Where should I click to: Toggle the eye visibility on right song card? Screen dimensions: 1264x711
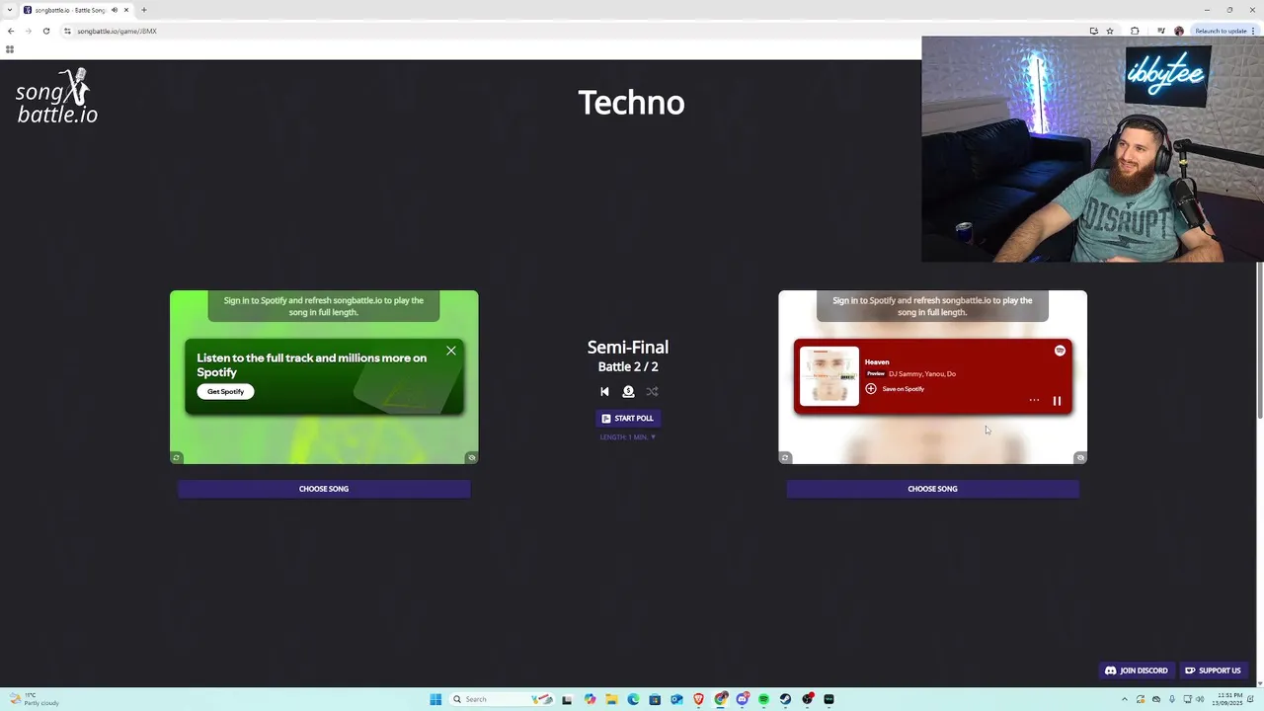[1080, 457]
